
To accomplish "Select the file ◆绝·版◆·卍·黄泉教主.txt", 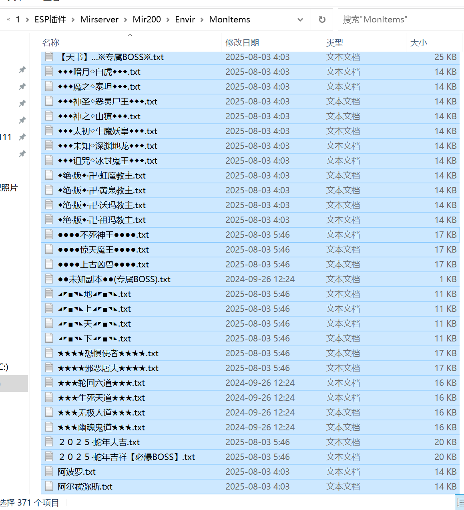I will point(250,190).
